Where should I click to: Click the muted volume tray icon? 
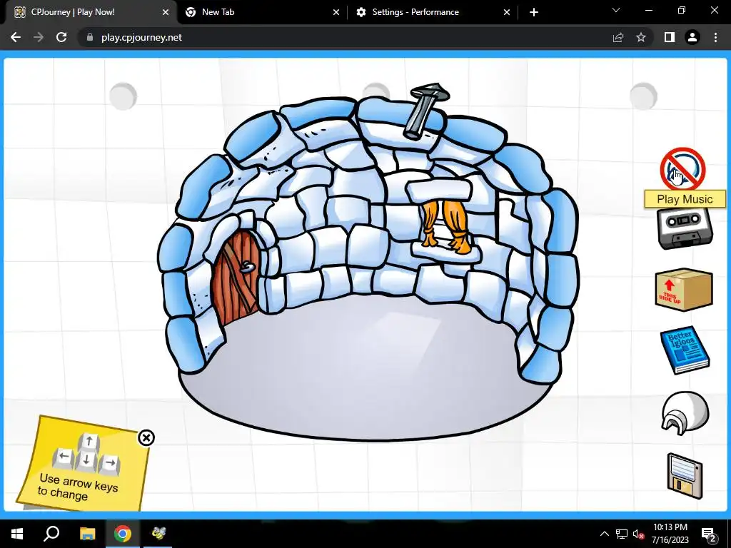(x=638, y=534)
